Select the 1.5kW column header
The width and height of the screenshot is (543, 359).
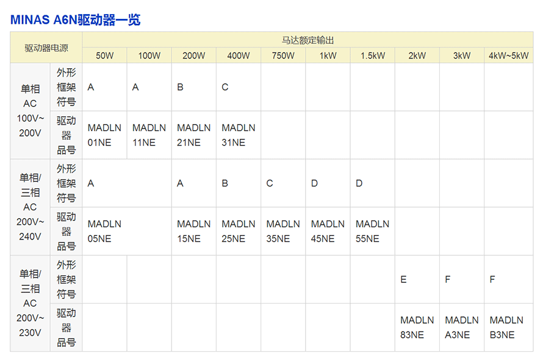coord(372,55)
